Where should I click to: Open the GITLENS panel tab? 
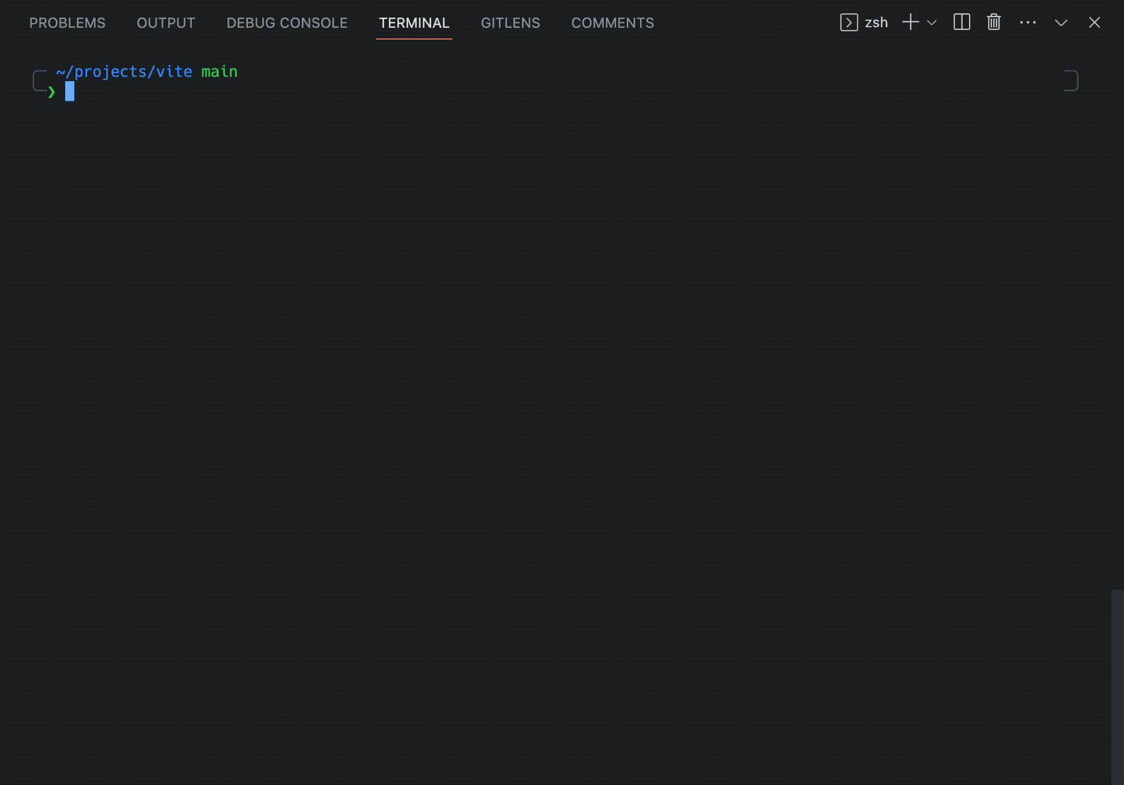pos(510,23)
